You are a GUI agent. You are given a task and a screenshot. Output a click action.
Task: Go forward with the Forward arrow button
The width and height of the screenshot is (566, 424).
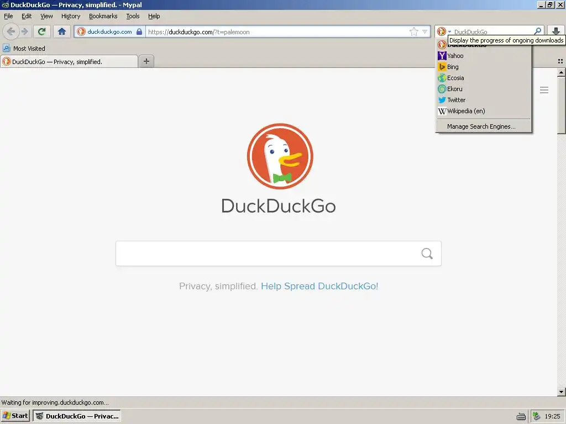point(24,31)
